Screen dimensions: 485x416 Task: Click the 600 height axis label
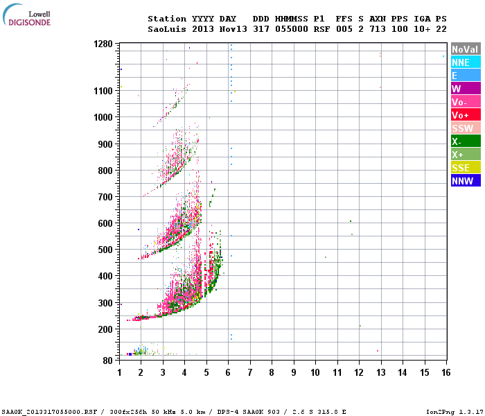pyautogui.click(x=105, y=223)
